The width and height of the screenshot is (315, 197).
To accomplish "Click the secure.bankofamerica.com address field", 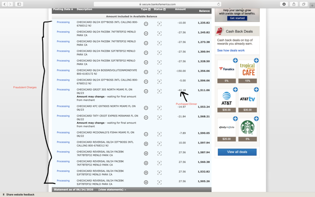I will tap(157, 4).
